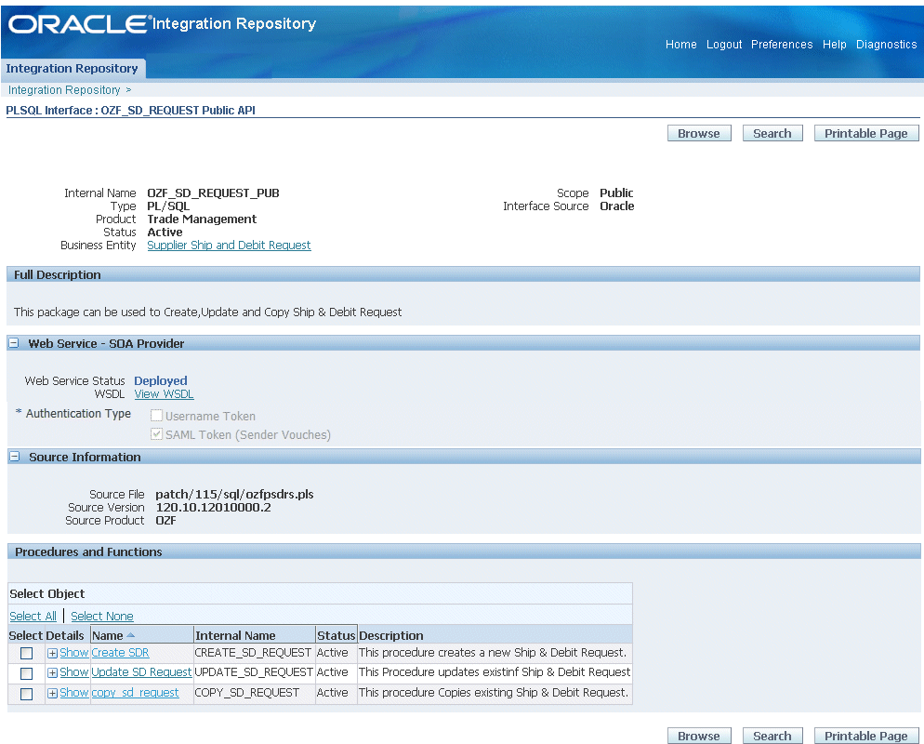Viewport: 924px width, 744px height.
Task: Click Select All link
Action: 33,616
